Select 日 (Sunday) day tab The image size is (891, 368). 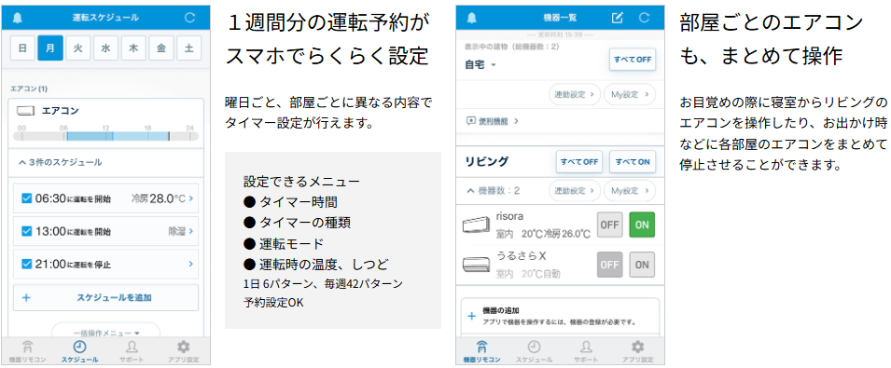pyautogui.click(x=22, y=48)
